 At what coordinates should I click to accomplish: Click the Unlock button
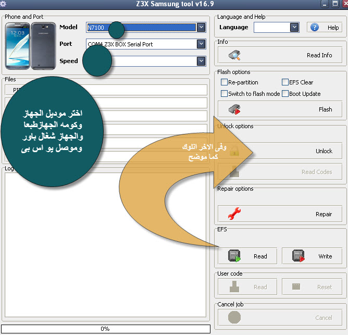pyautogui.click(x=280, y=151)
